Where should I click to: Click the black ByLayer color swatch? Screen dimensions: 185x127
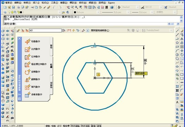click(x=75, y=12)
